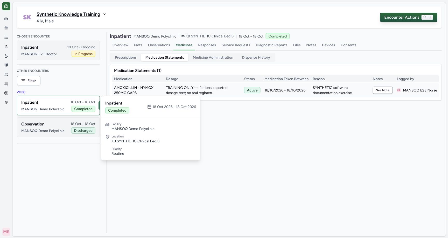Switch to the Responses tab
Screen dimensions: 448x238
(207, 45)
